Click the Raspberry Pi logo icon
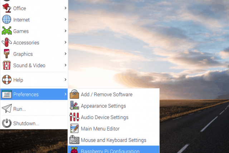Image resolution: width=229 pixels, height=153 pixels. (74, 150)
